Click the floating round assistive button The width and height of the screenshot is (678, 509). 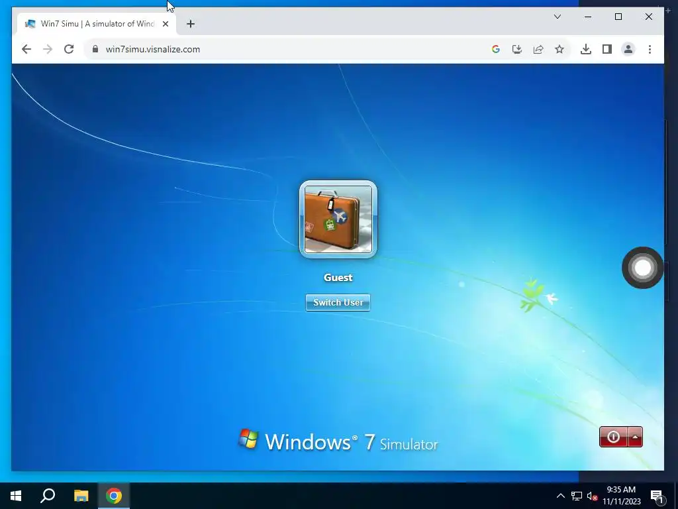642,268
